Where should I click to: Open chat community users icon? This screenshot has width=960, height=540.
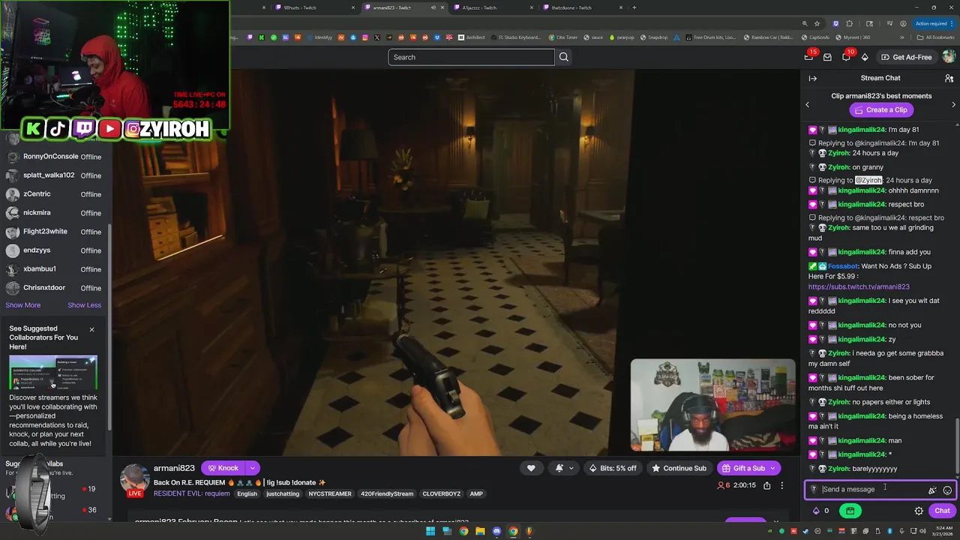point(949,78)
